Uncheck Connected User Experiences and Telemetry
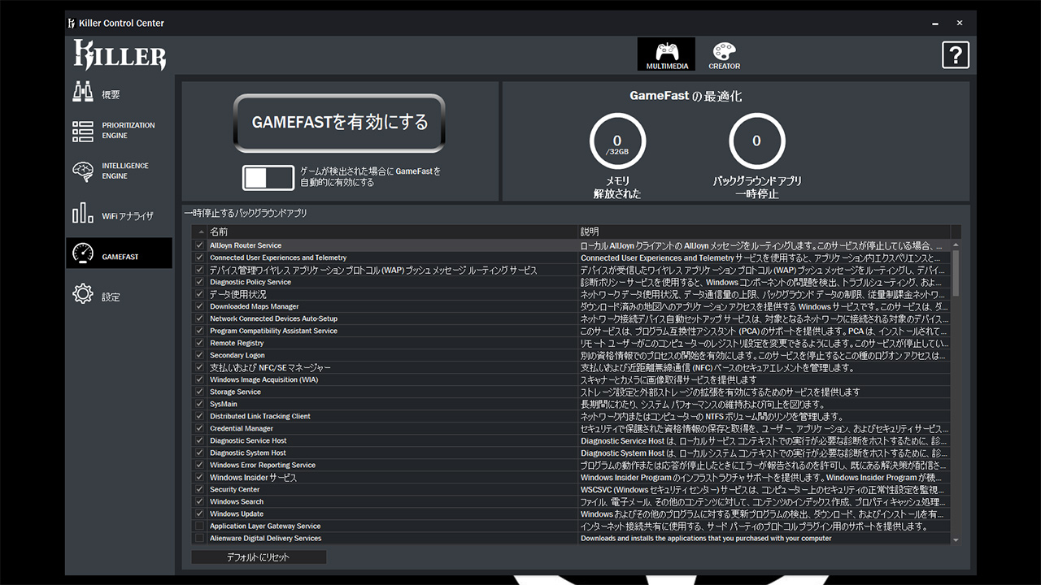The image size is (1041, 585). (199, 258)
